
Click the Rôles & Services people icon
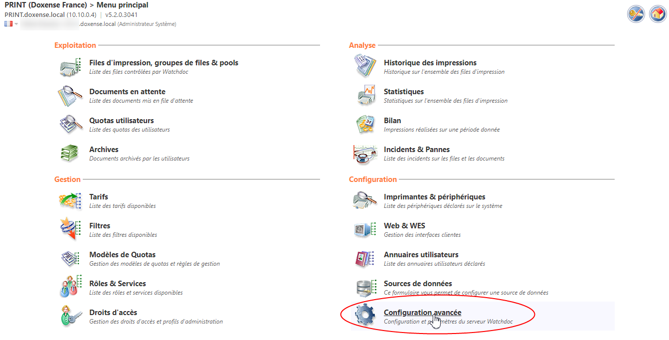click(x=70, y=288)
